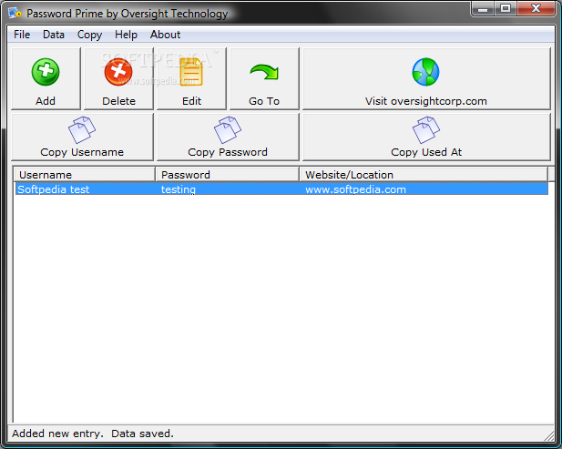This screenshot has height=449, width=562.
Task: Click the green Go To arrow icon
Action: pos(264,72)
